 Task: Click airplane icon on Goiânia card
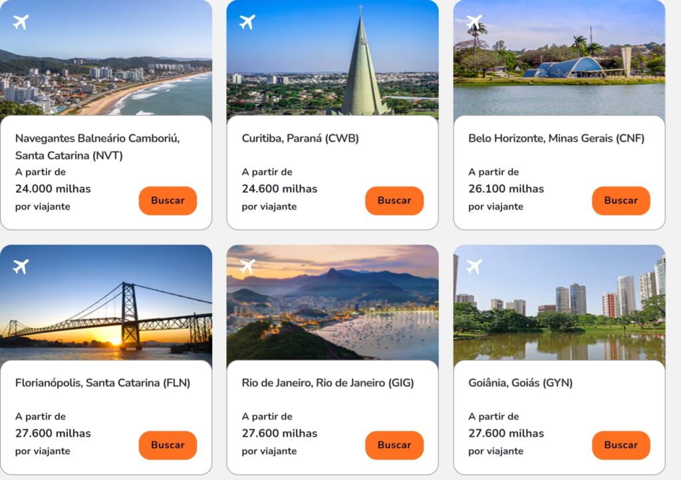tap(474, 267)
